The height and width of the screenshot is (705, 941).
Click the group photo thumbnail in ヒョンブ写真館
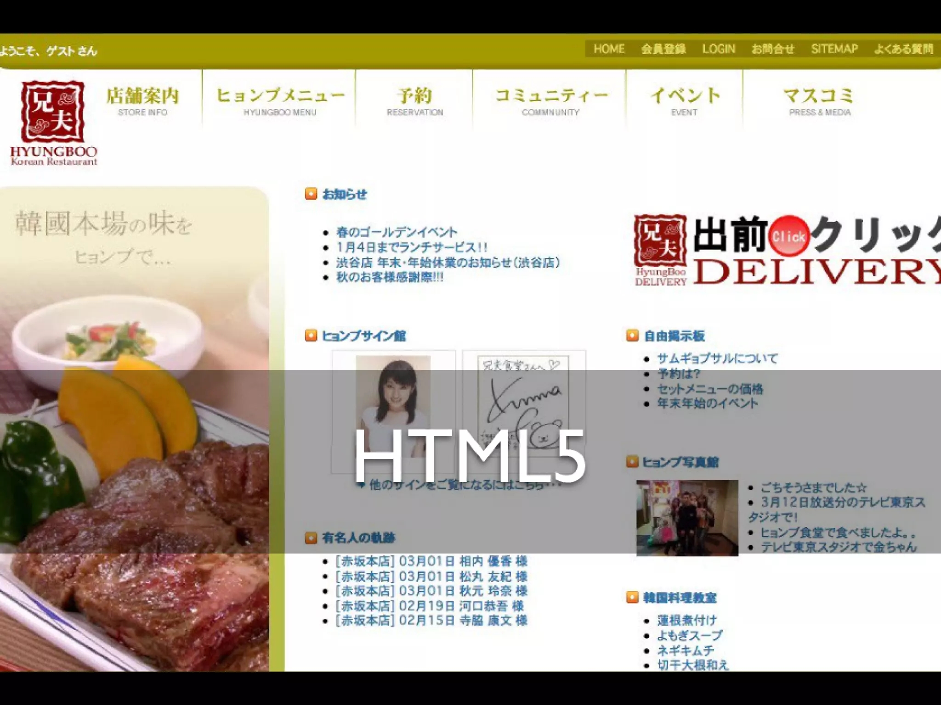[687, 518]
